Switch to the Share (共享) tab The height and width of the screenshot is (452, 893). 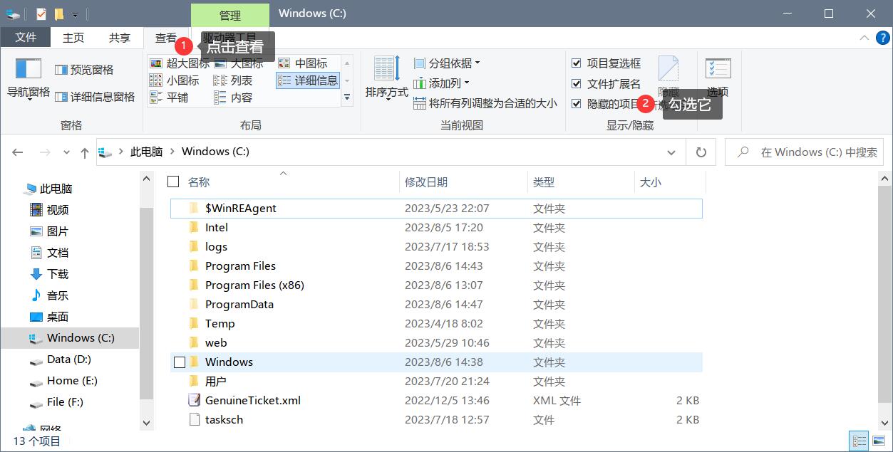120,38
